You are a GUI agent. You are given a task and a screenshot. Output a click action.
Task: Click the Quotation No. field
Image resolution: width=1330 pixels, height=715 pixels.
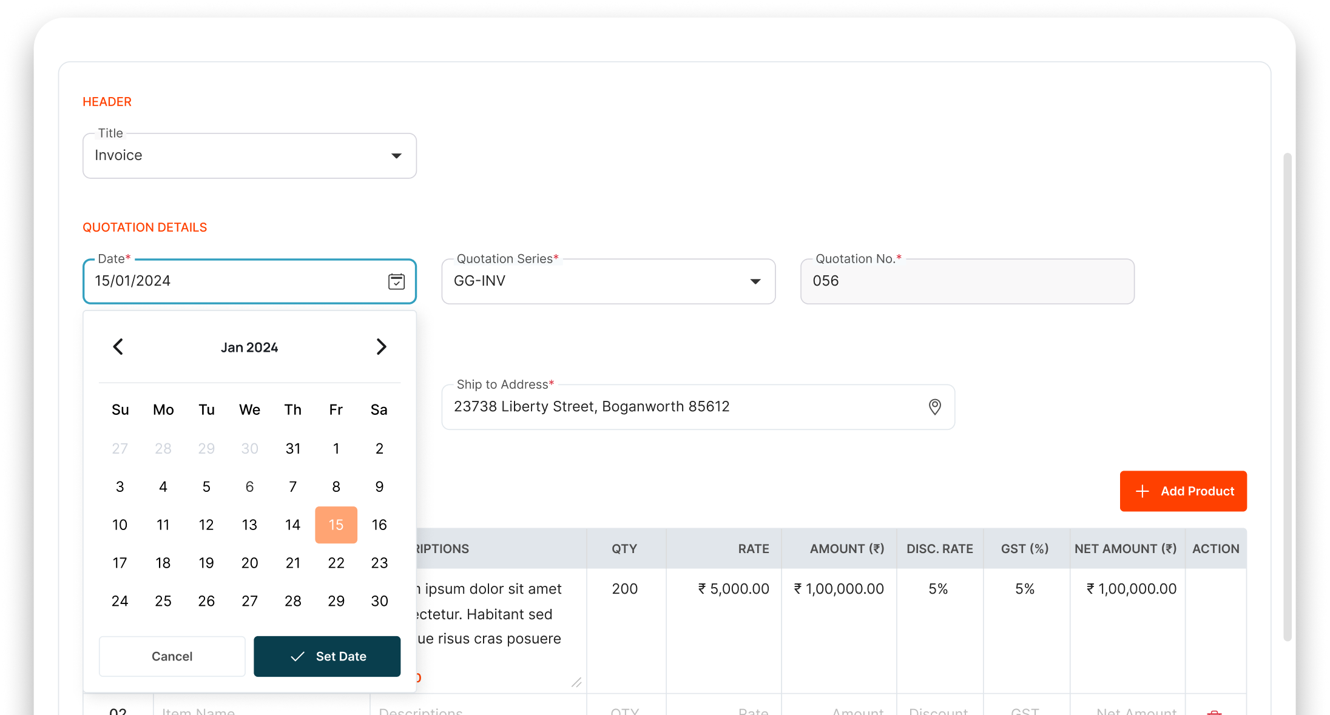[967, 281]
